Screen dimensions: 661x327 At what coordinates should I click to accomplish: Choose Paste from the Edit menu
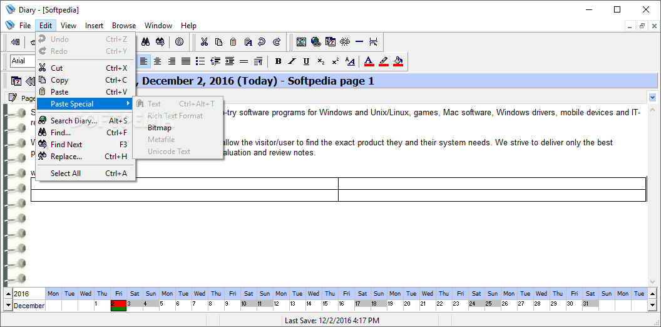click(86, 92)
